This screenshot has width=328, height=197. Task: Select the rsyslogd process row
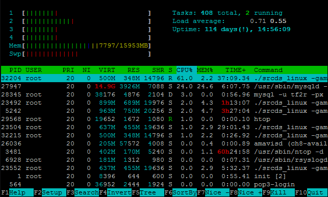pyautogui.click(x=164, y=160)
